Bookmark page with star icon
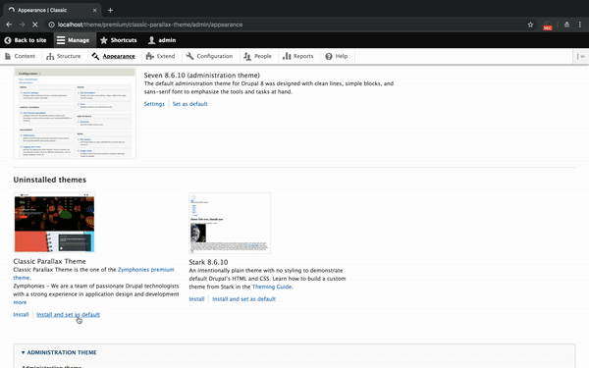Screen dimensions: 589x368 (x=530, y=25)
